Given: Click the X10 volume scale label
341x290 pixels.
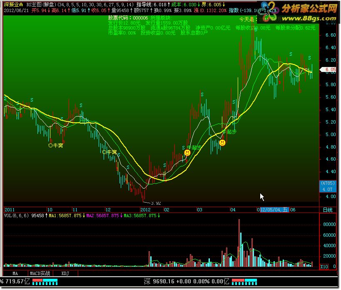Looking at the screenshot, I should click(324, 267).
